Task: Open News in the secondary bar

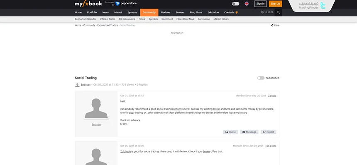Action: pos(142,19)
